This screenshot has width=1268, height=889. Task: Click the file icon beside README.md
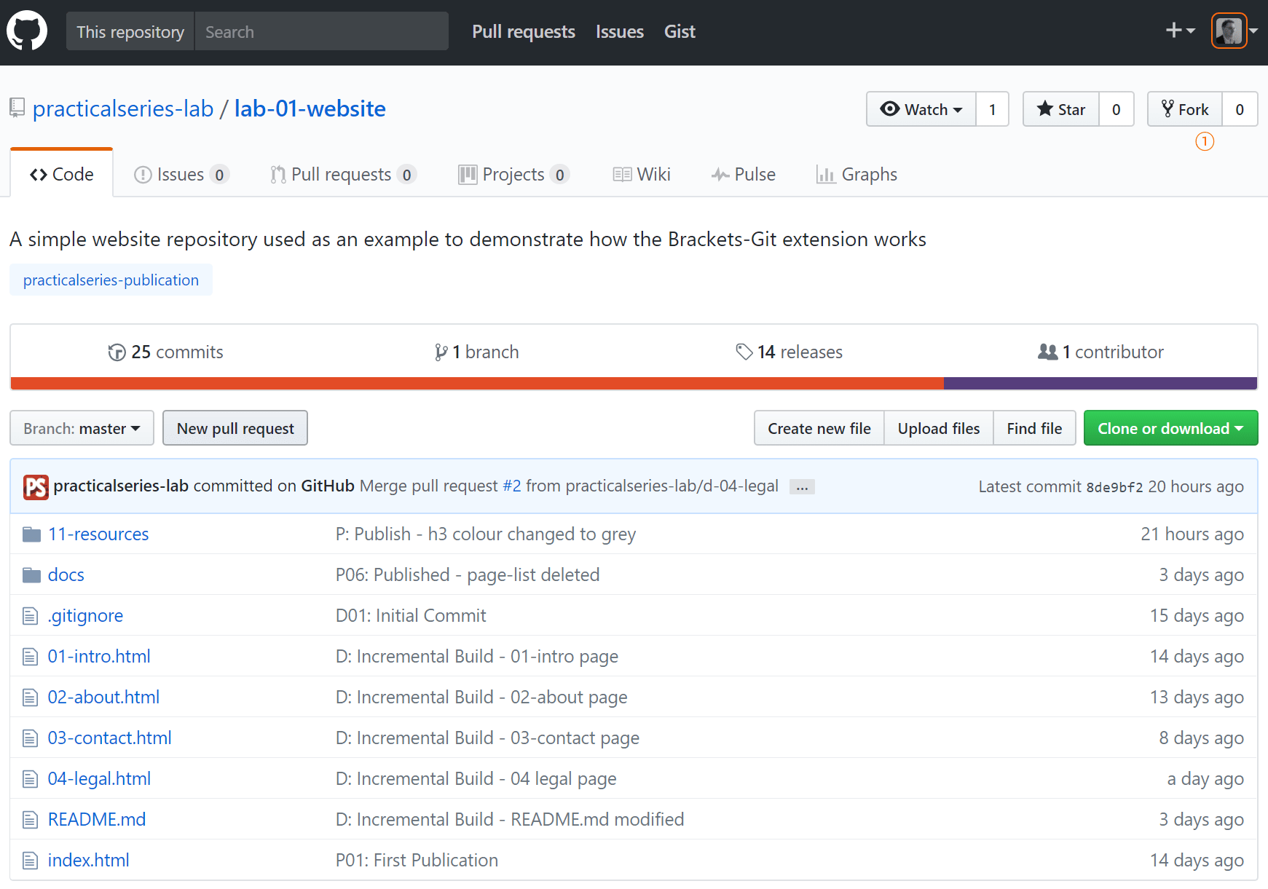(x=30, y=820)
